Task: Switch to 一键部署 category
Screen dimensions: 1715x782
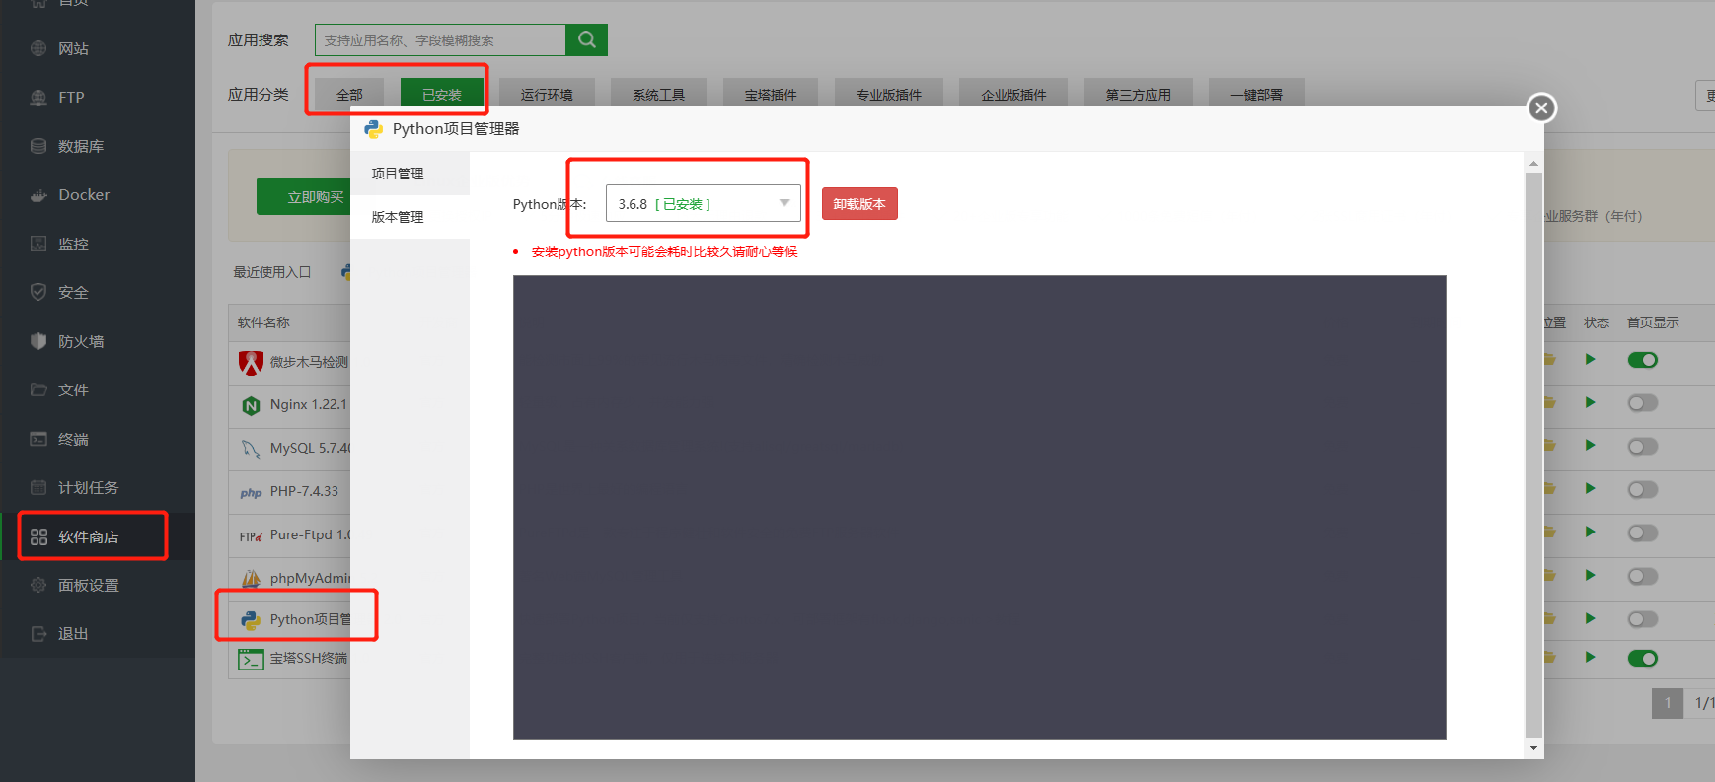Action: click(1256, 94)
